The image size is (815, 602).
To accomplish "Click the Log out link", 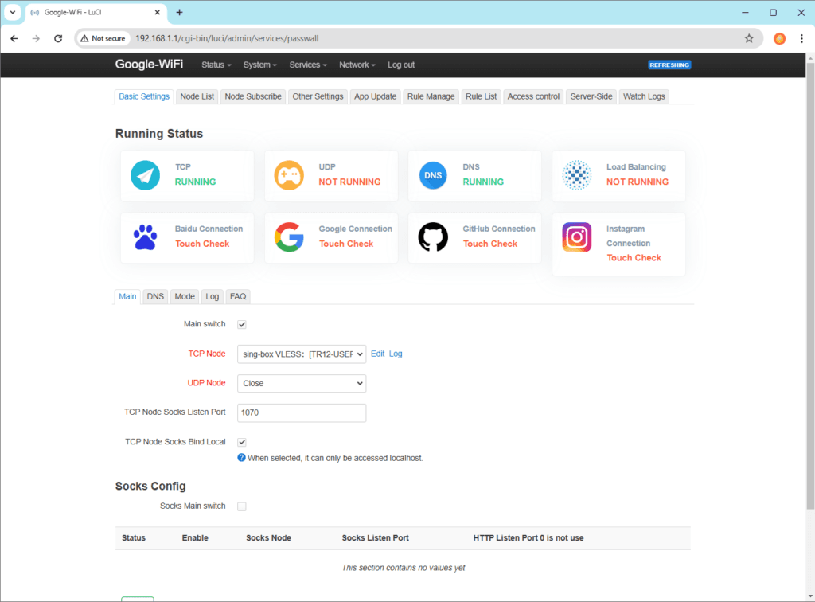I will pyautogui.click(x=401, y=65).
